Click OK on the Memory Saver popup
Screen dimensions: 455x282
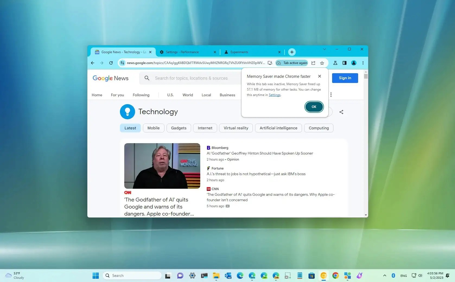pyautogui.click(x=314, y=107)
